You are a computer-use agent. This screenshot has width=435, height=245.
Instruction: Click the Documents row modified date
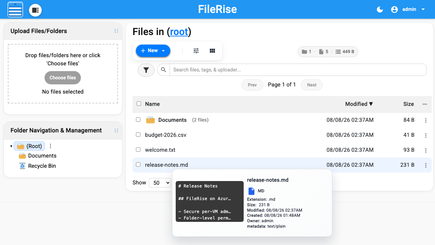tap(350, 120)
